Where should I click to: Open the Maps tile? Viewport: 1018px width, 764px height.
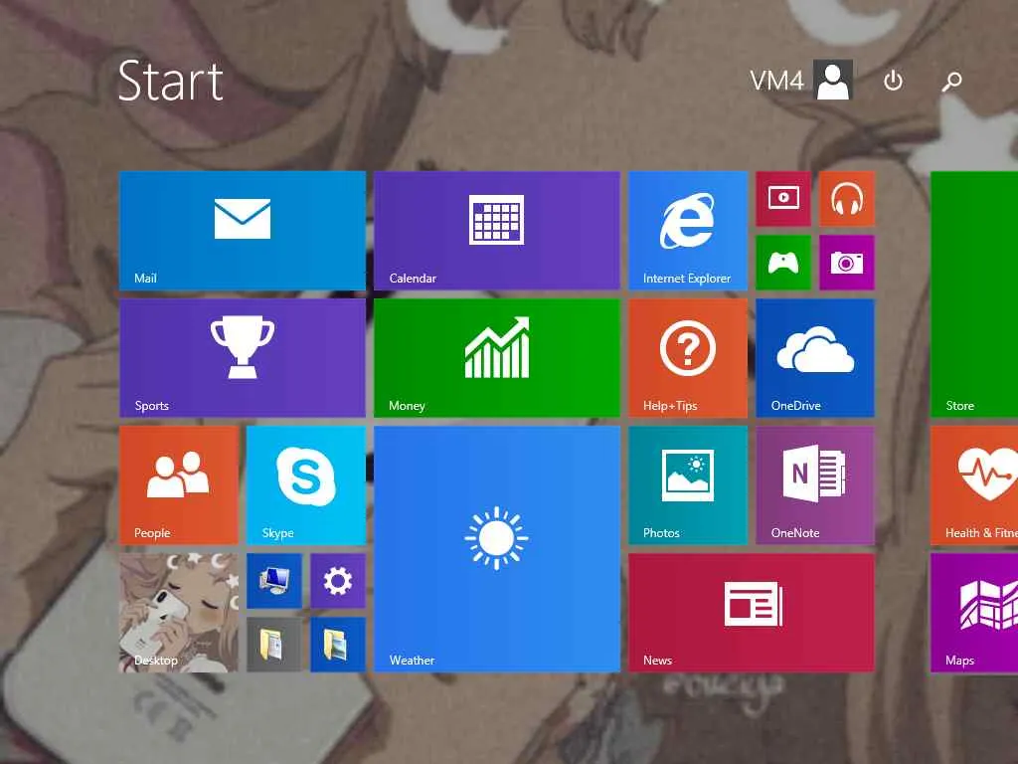tap(974, 612)
